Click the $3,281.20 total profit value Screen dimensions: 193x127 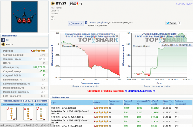point(155,108)
